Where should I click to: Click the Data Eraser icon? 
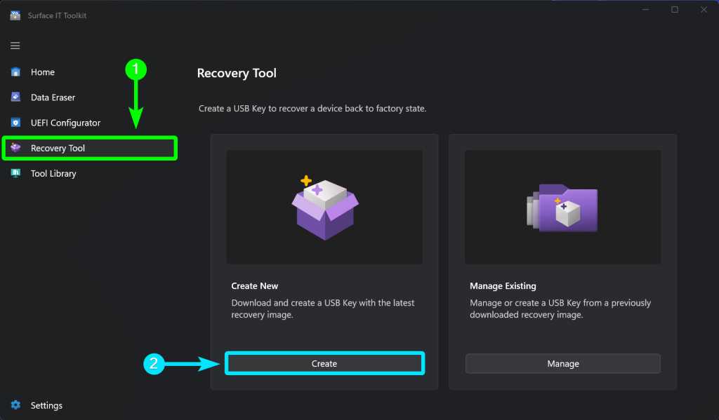coord(15,97)
